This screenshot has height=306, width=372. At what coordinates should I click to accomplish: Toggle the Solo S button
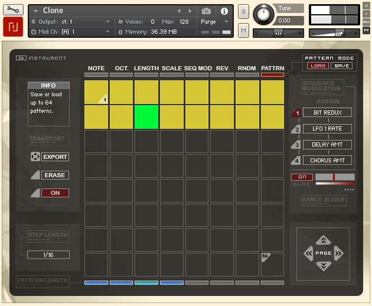[243, 12]
